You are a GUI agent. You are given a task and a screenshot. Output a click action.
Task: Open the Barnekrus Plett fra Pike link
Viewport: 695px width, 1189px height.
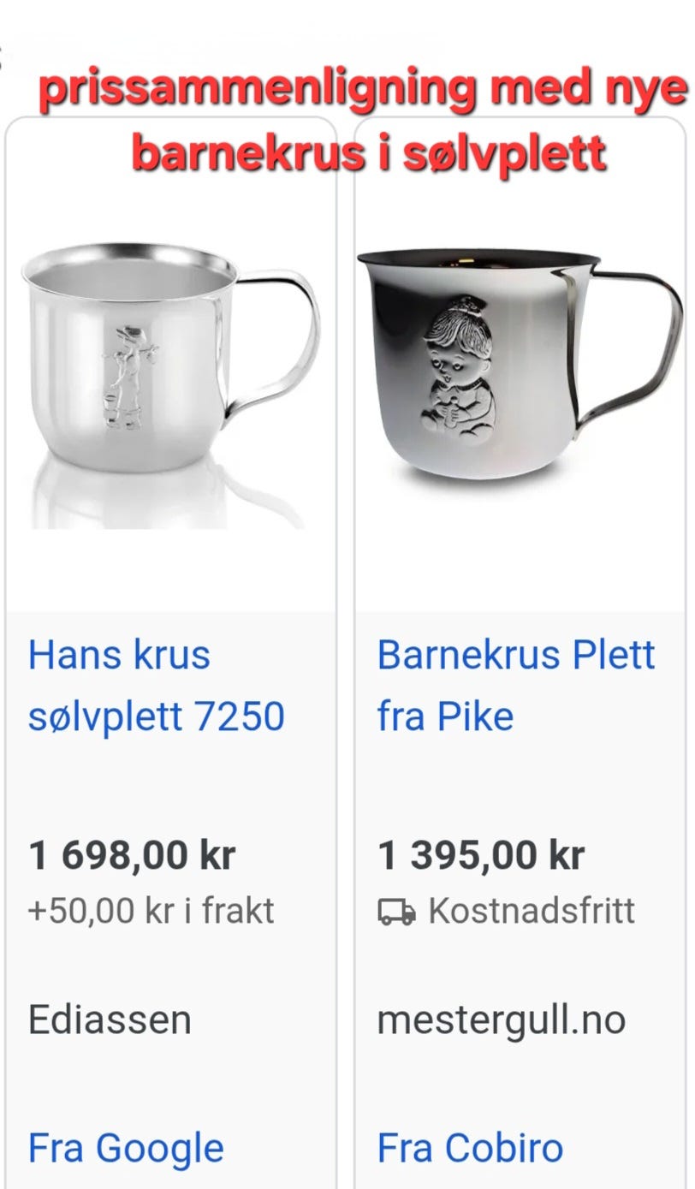(x=516, y=685)
